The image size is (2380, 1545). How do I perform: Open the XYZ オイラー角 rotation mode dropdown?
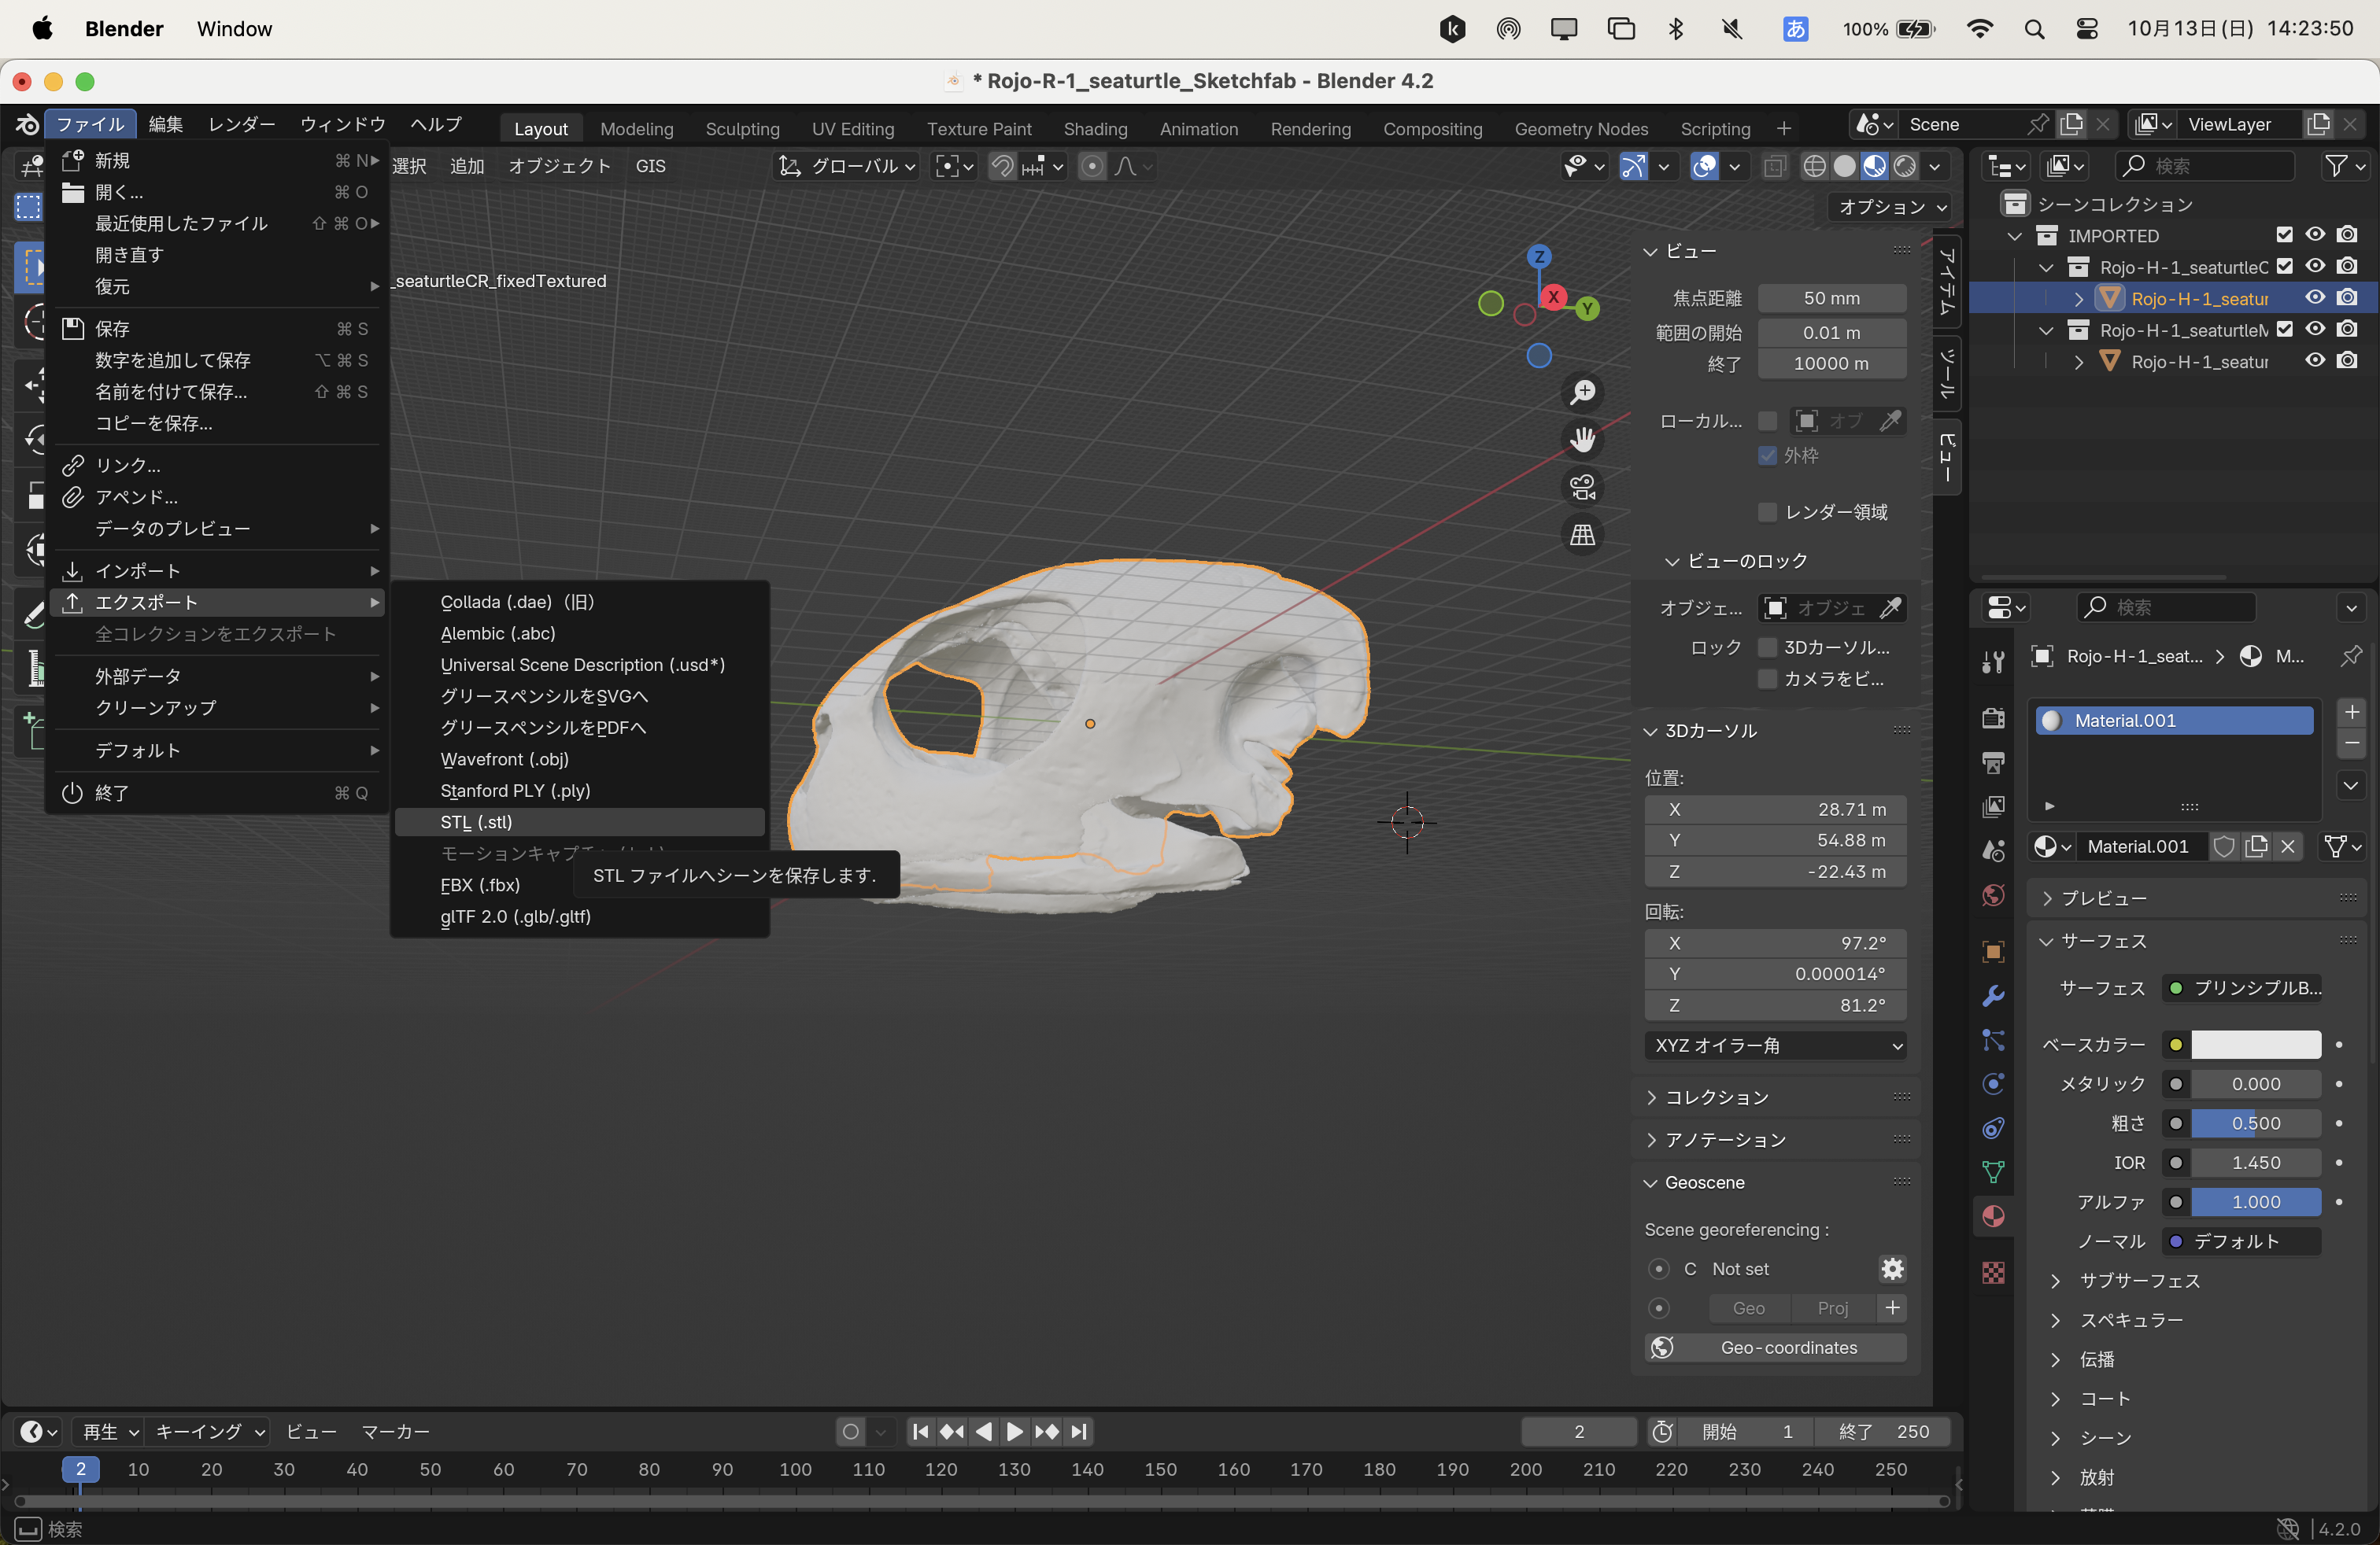(1775, 1045)
